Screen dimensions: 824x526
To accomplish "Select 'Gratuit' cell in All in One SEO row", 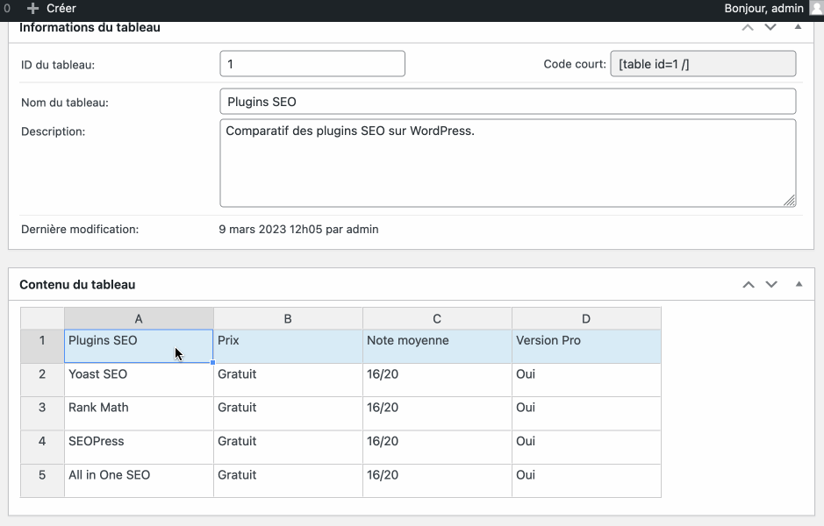I will (288, 480).
